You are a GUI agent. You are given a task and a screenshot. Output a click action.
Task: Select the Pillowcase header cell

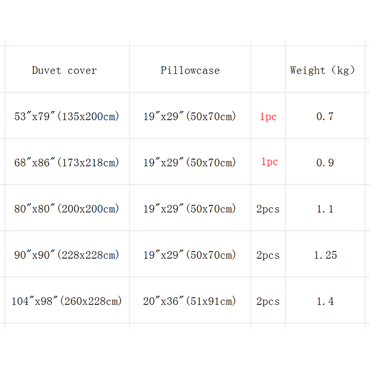pyautogui.click(x=190, y=71)
